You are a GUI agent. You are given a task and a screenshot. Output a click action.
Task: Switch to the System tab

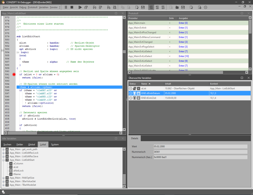point(55,144)
